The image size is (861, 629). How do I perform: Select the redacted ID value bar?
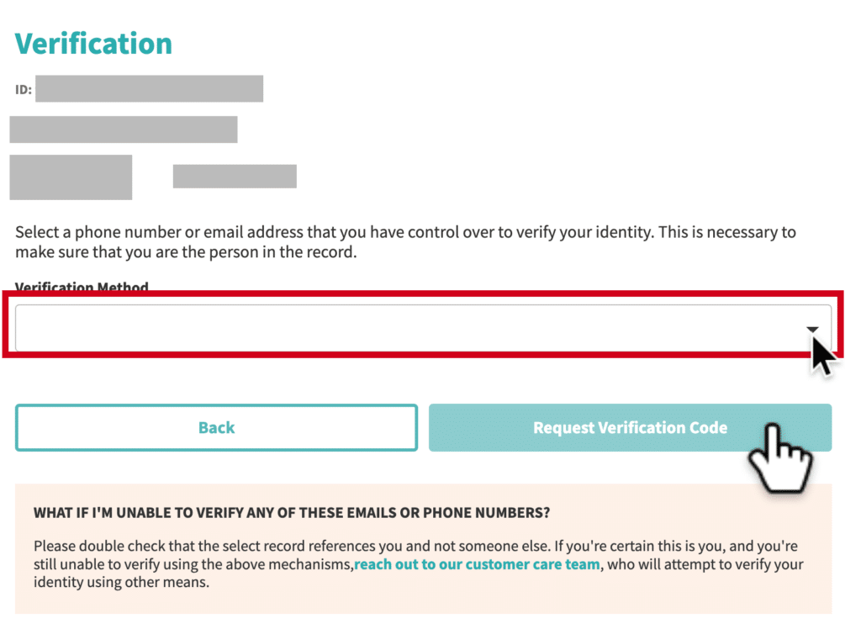(150, 88)
